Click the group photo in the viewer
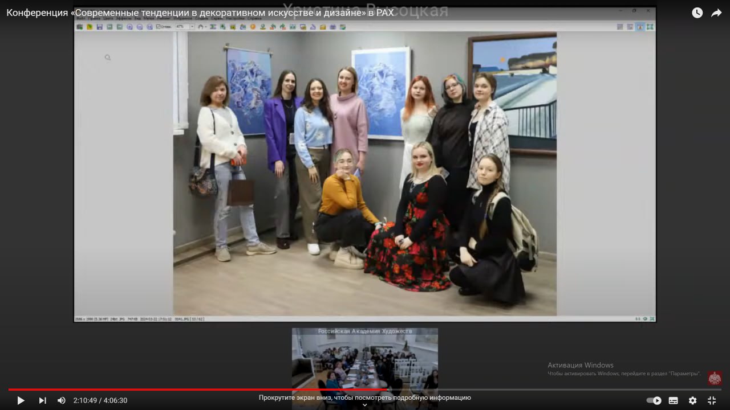730x410 pixels. point(365,174)
